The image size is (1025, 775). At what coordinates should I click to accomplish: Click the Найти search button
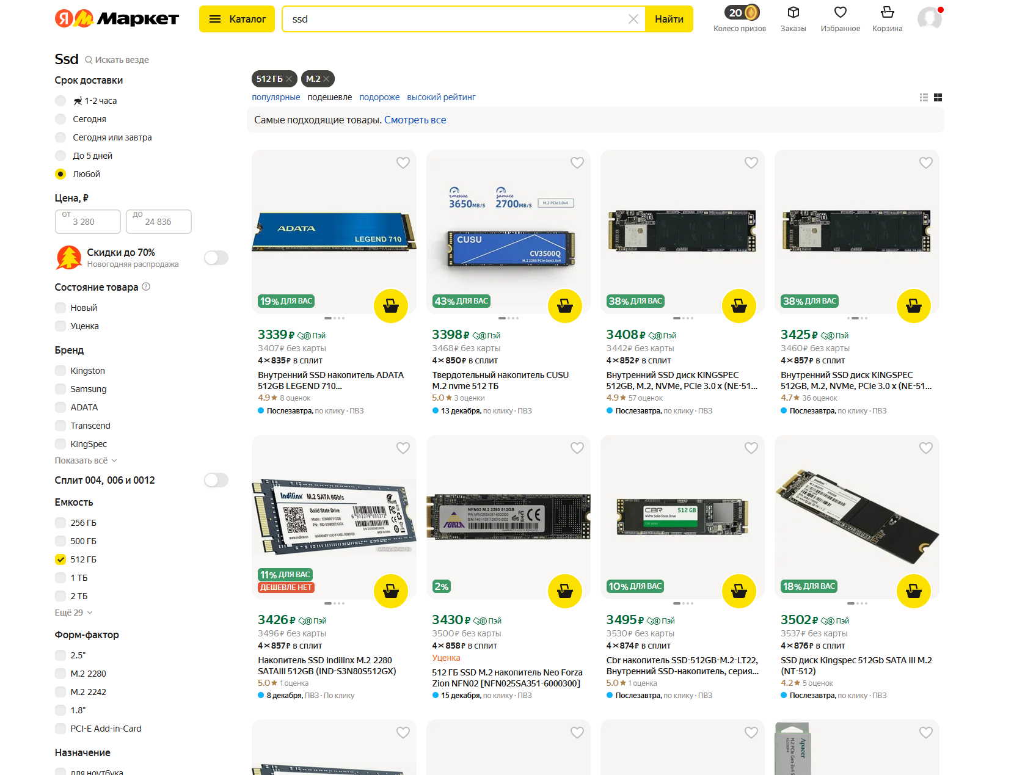point(669,19)
